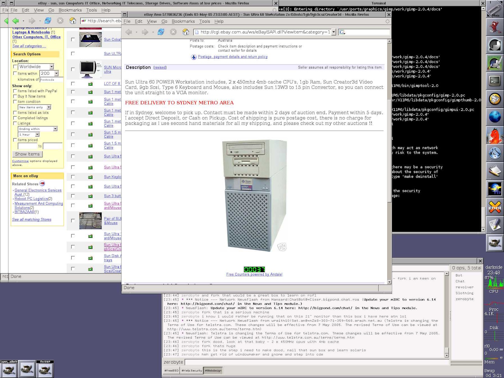Tick 'Items listed with PayPal' checkbox
Image resolution: width=504 pixels, height=378 pixels.
point(15,91)
